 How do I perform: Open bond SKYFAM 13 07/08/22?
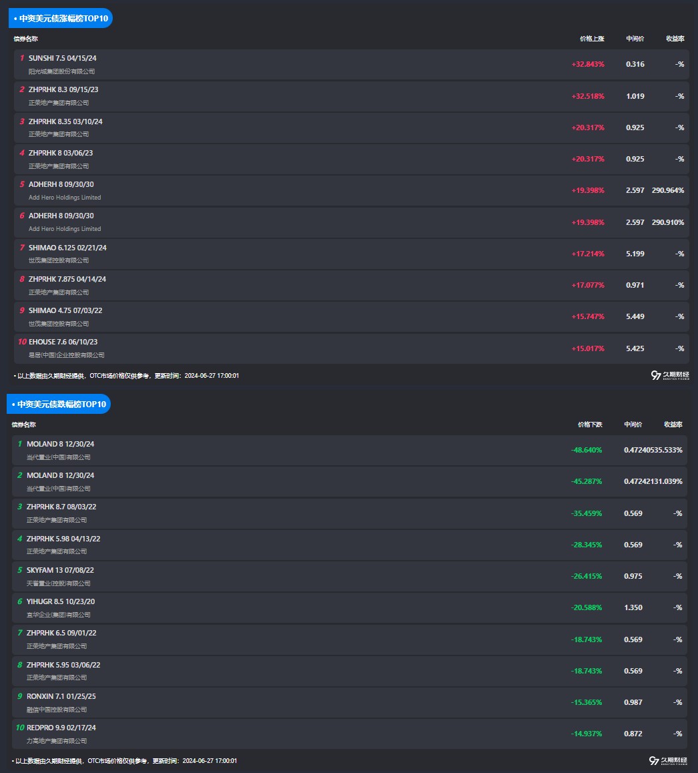click(60, 570)
